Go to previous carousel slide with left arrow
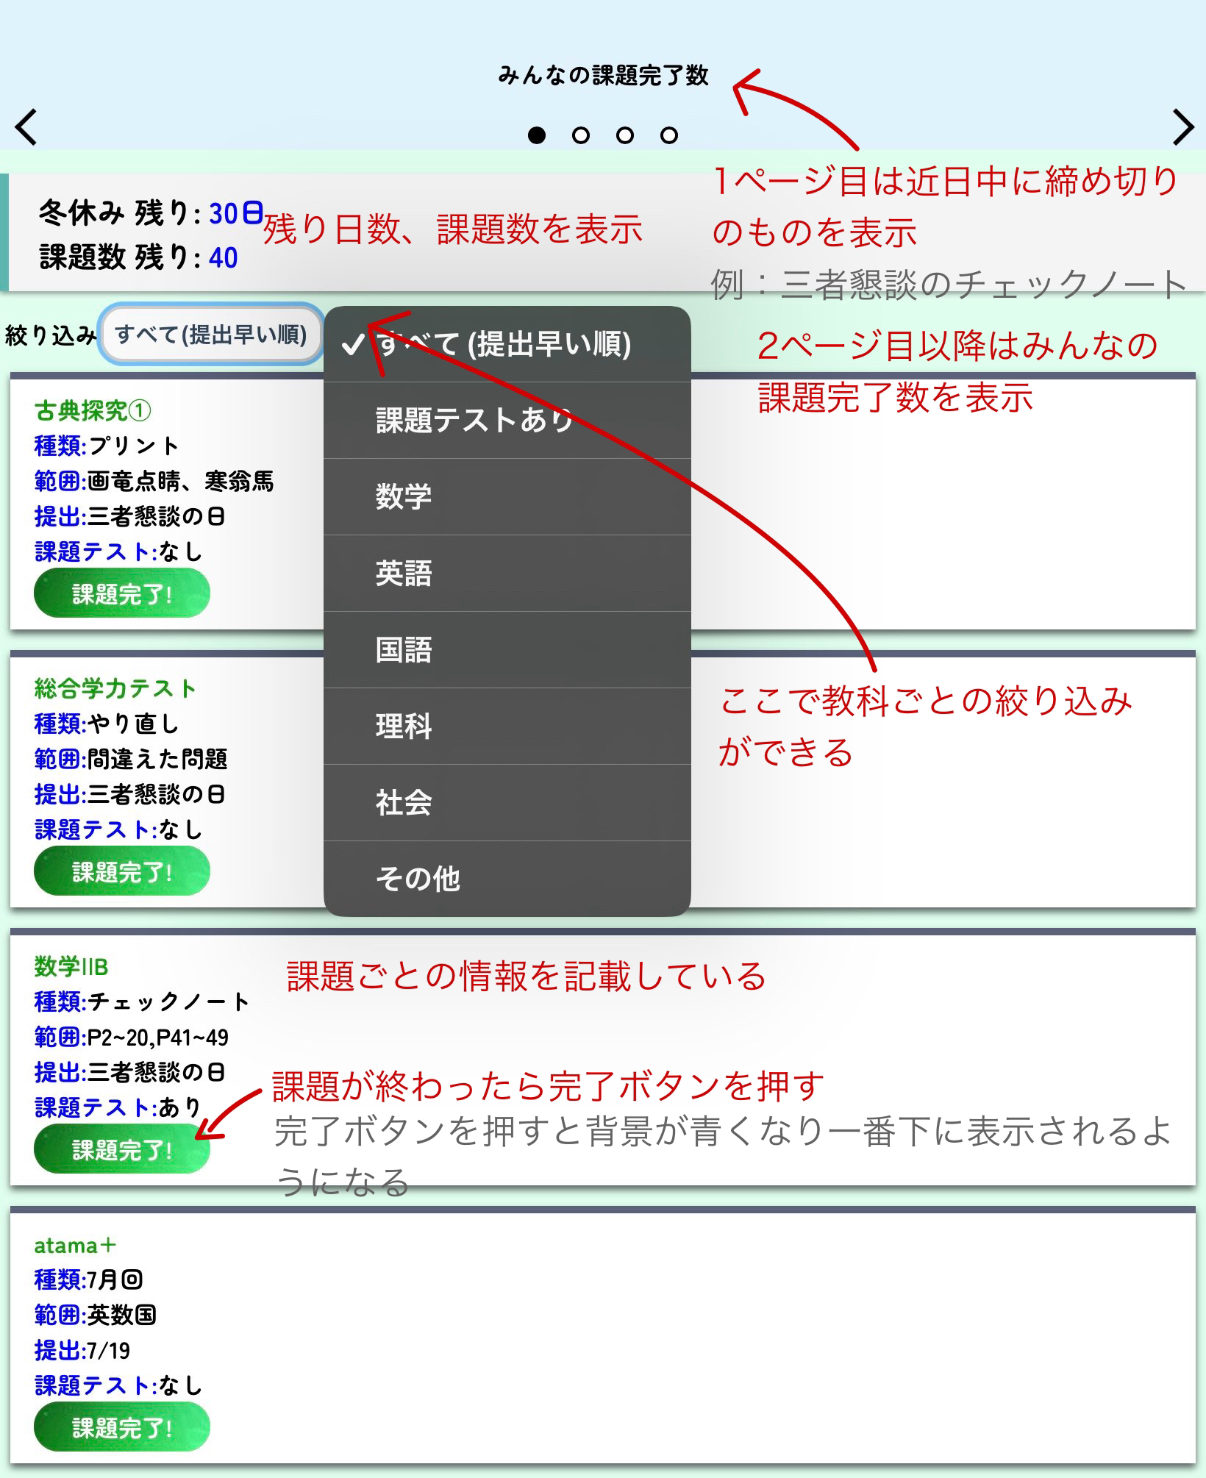 (x=26, y=126)
